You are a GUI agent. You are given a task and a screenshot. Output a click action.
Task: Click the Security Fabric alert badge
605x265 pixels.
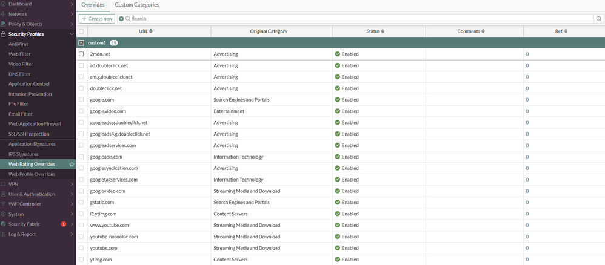(x=64, y=224)
